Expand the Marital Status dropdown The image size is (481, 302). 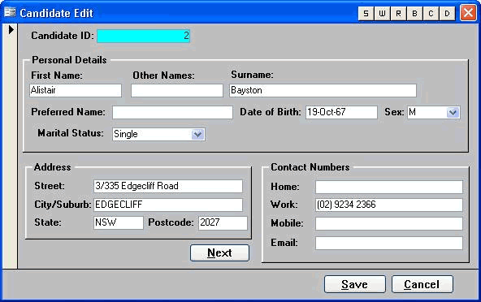198,134
